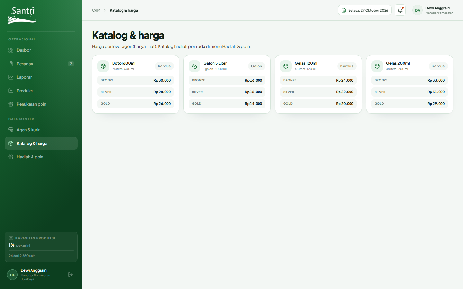
Task: Click the Silver price Rp 28.000
Action: pos(162,92)
